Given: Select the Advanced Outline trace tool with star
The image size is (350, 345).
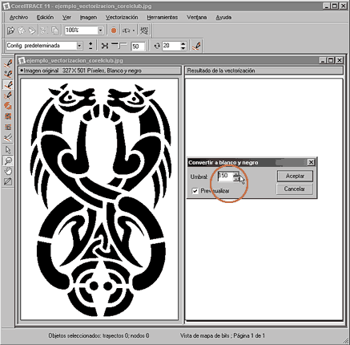Looking at the screenshot, I should (8, 74).
